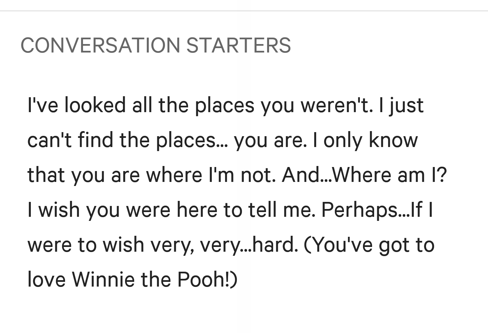Click the word CONVERSATION in the heading
Viewport: 488px width, 333px height.
click(x=100, y=45)
